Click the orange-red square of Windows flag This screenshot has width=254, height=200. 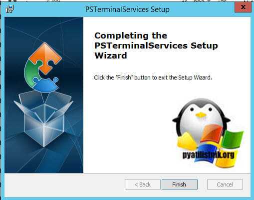212,134
